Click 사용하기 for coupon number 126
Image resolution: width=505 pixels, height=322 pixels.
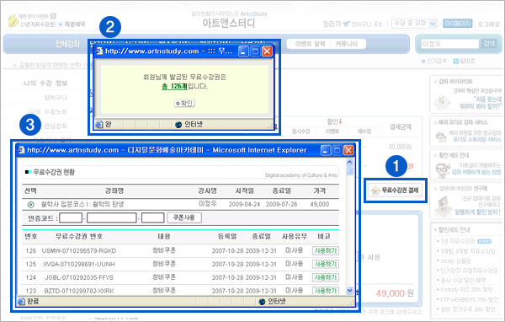326,250
